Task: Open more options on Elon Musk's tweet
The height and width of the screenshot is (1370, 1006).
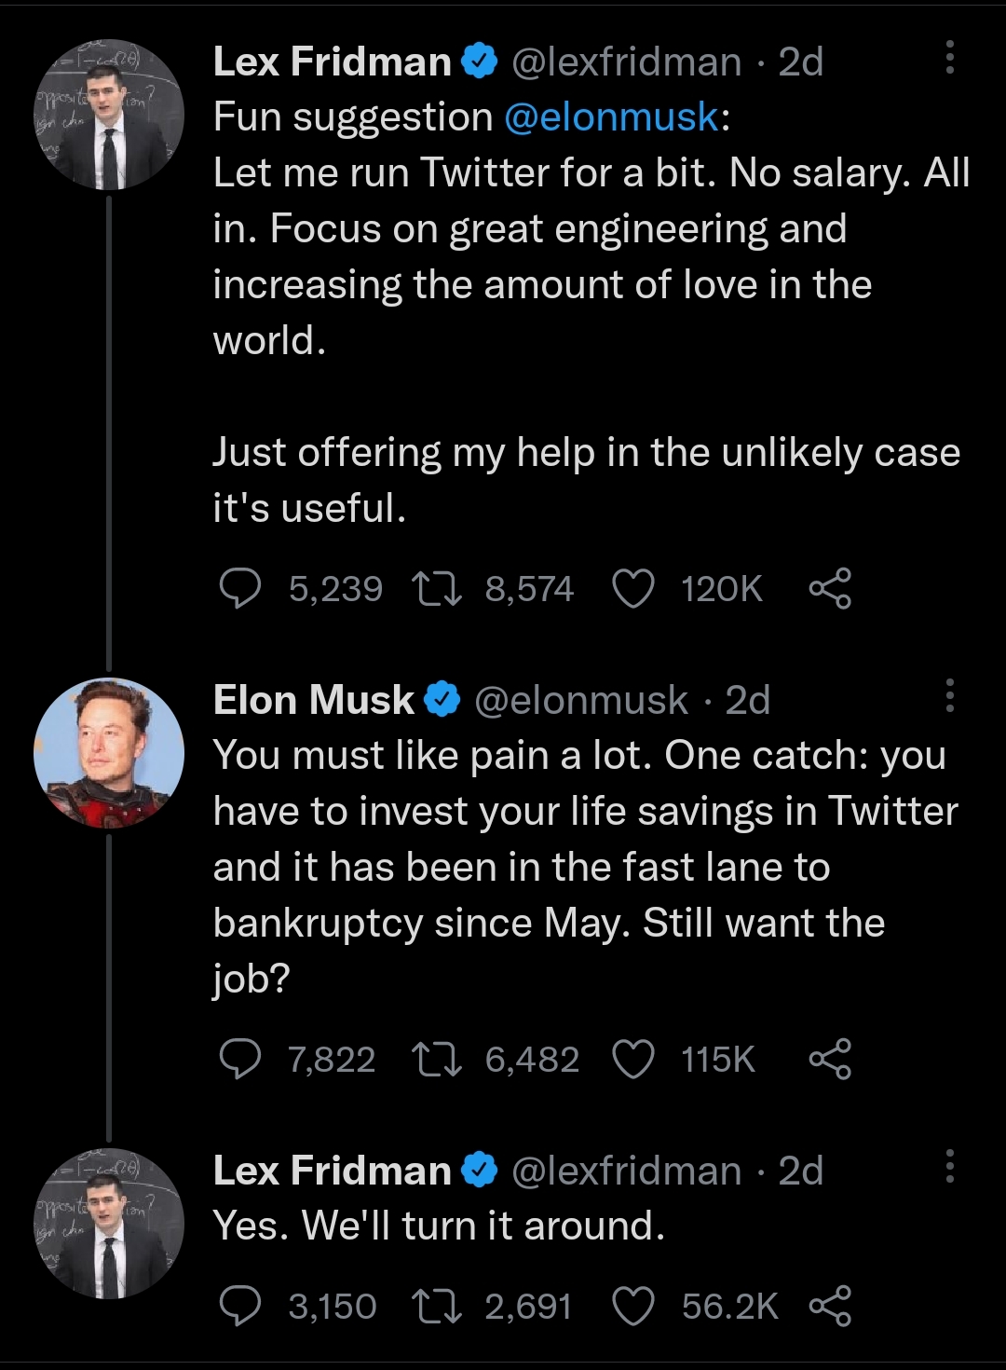Action: pos(949,696)
